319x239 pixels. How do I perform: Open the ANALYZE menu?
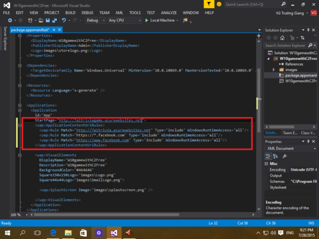tap(169, 13)
